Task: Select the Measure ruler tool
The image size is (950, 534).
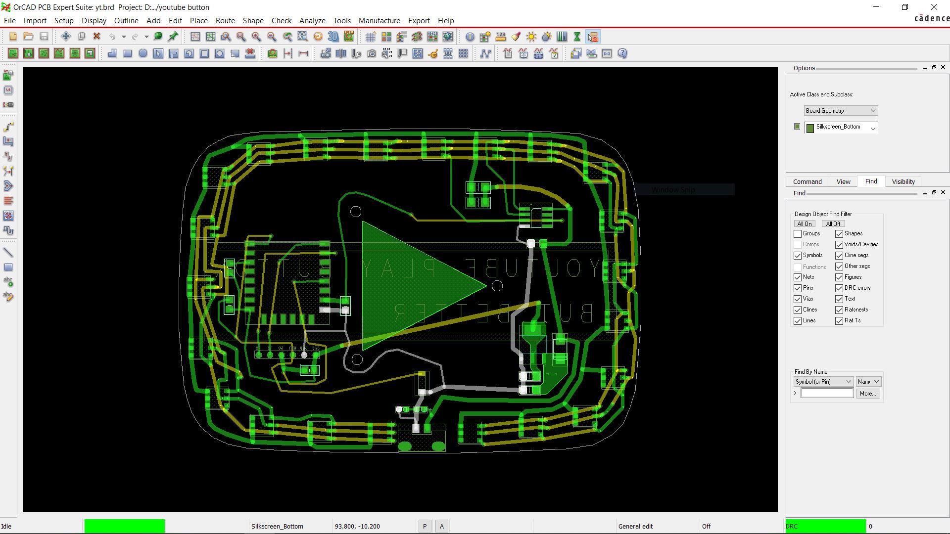Action: 501,37
